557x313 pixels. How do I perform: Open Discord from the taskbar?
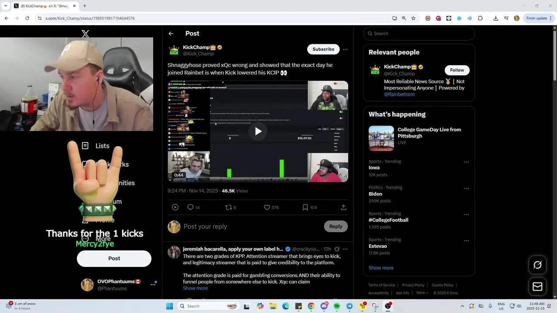[324, 306]
